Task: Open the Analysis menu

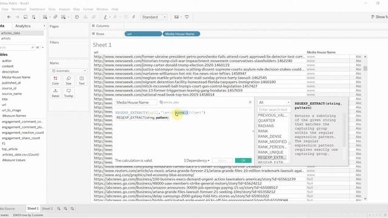Action: (x=64, y=9)
